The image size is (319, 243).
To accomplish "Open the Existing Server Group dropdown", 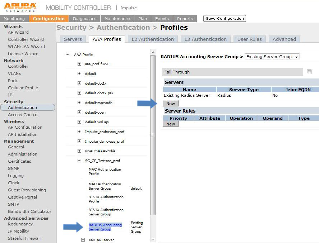I will (x=272, y=57).
